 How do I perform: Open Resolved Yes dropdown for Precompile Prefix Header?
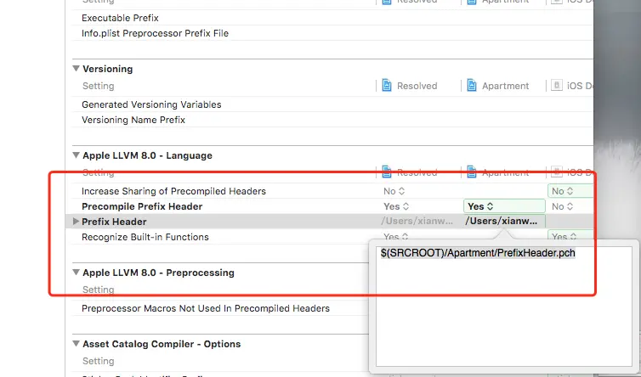click(x=397, y=206)
